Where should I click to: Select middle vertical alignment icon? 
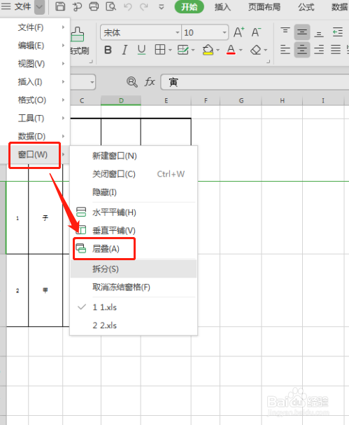point(302,32)
